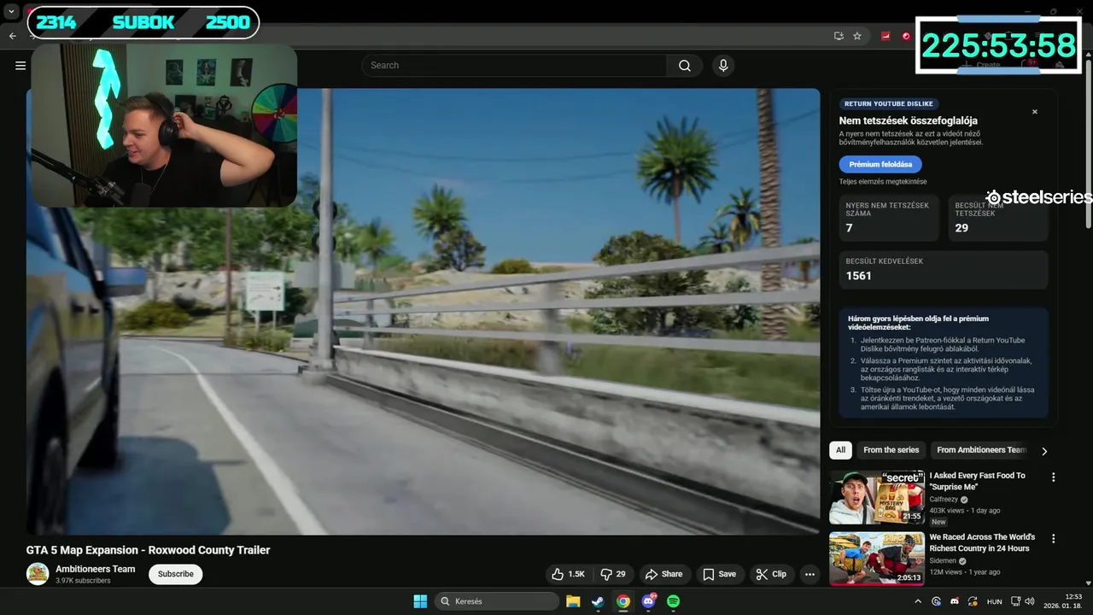The height and width of the screenshot is (615, 1093).
Task: Open network status tray icon
Action: point(1016,601)
